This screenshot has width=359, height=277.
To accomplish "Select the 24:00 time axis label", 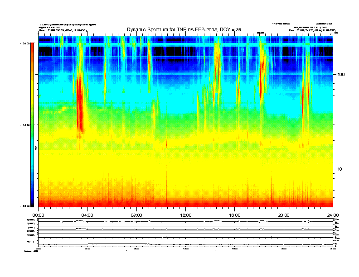I will [x=333, y=215].
